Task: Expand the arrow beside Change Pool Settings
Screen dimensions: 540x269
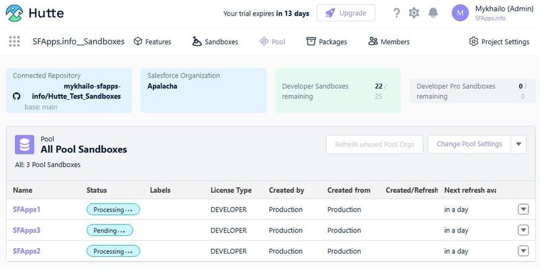Action: point(518,144)
